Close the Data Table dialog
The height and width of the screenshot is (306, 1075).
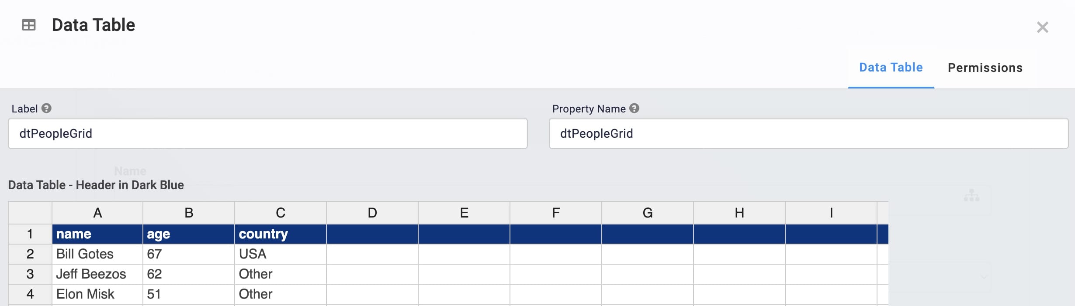coord(1042,27)
